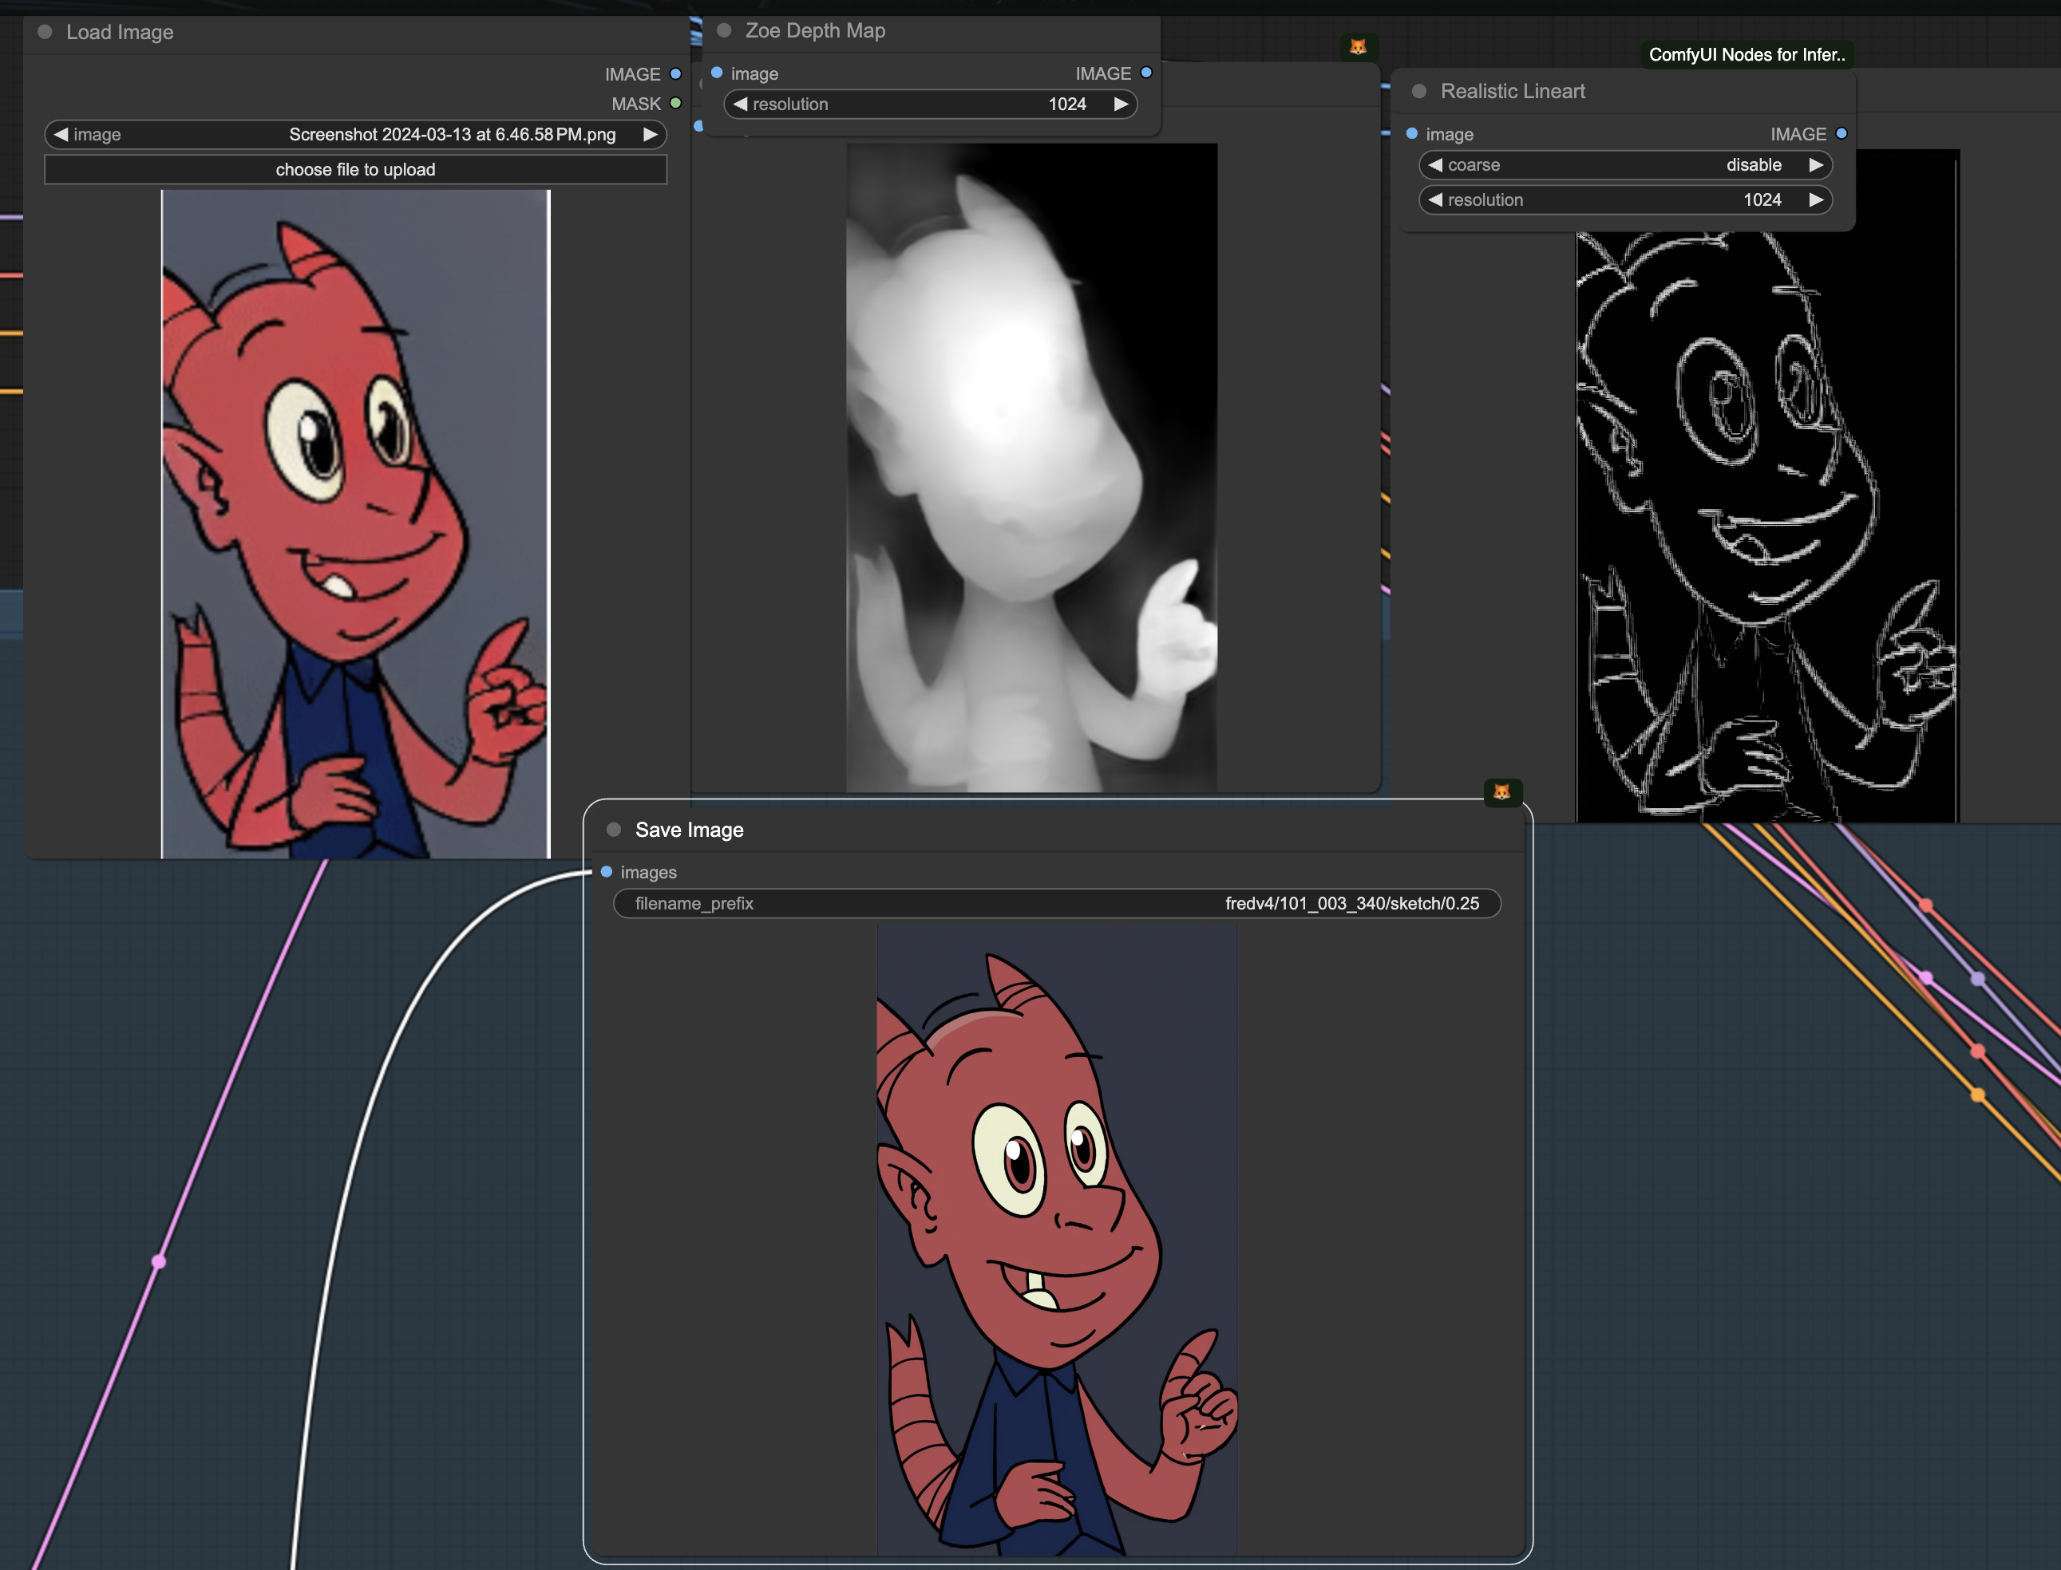Collapse the Save Image node dot
Image resolution: width=2061 pixels, height=1570 pixels.
[614, 829]
